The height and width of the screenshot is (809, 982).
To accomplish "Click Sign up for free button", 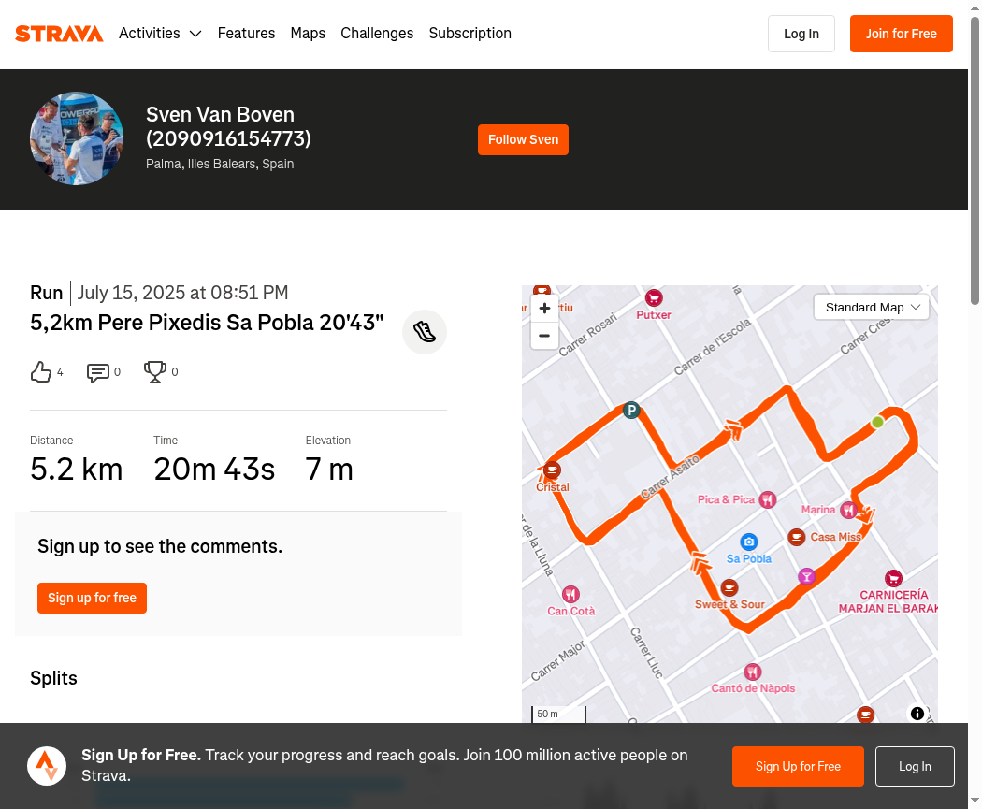I will click(92, 598).
